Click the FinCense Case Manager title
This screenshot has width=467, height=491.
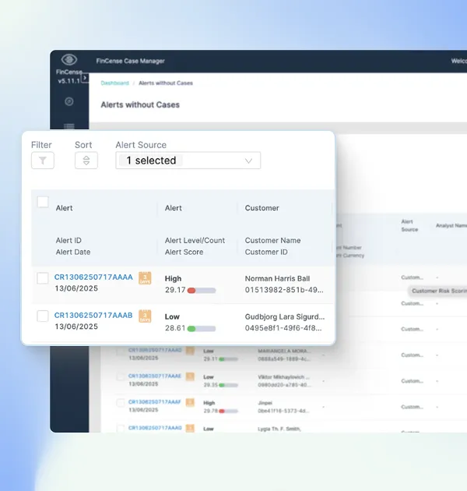[131, 61]
